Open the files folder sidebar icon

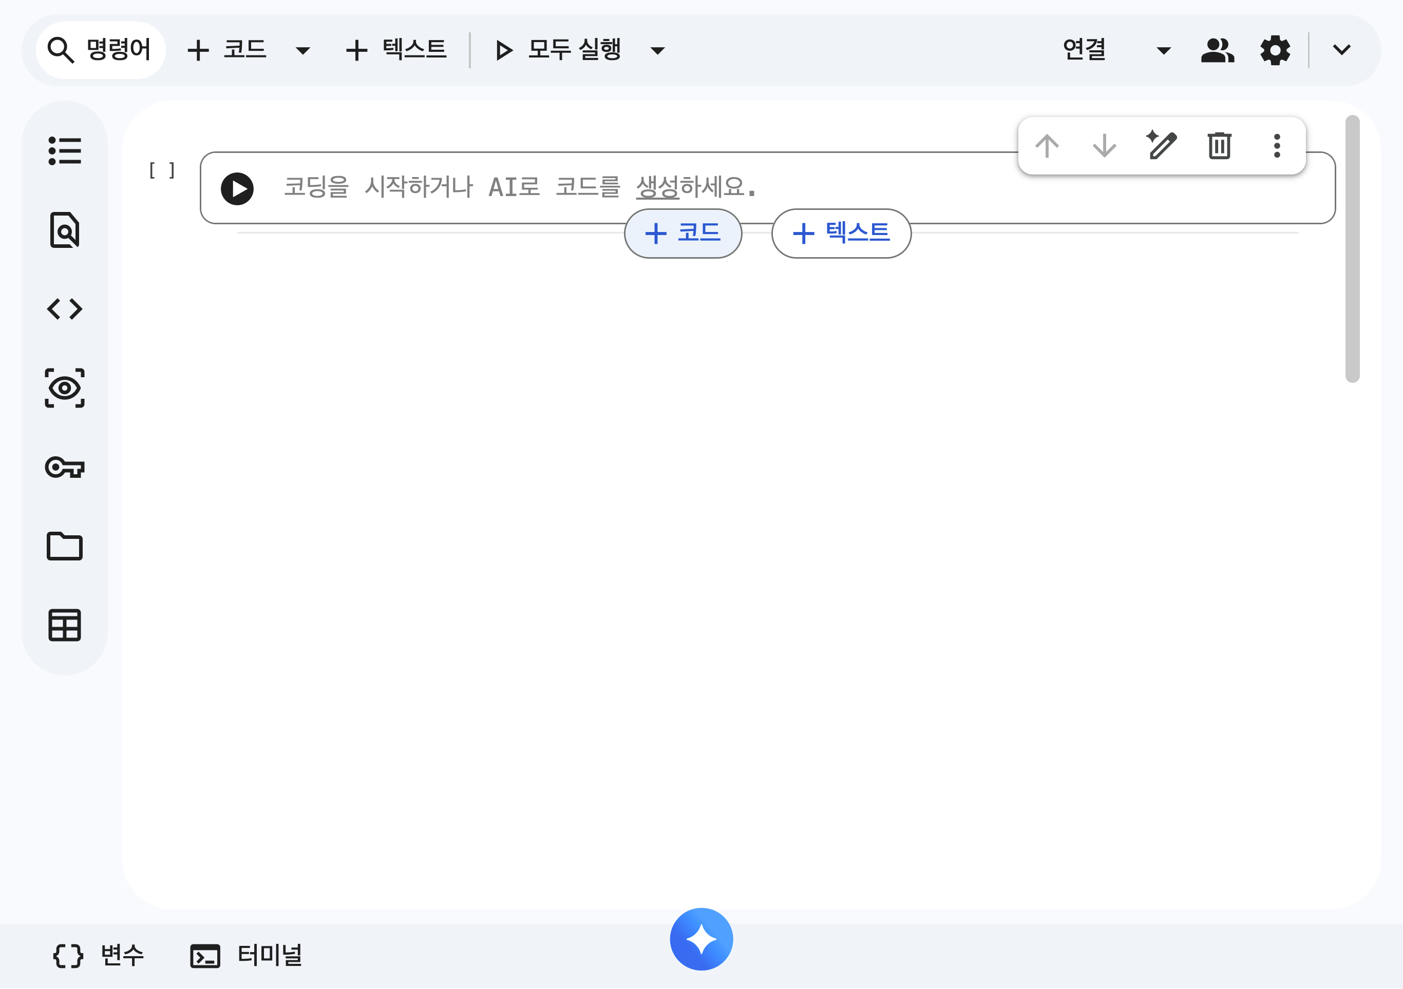(65, 546)
